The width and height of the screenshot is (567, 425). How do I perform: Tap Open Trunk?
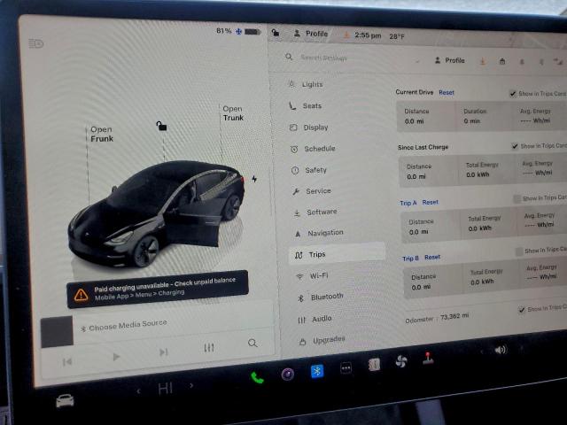point(233,113)
